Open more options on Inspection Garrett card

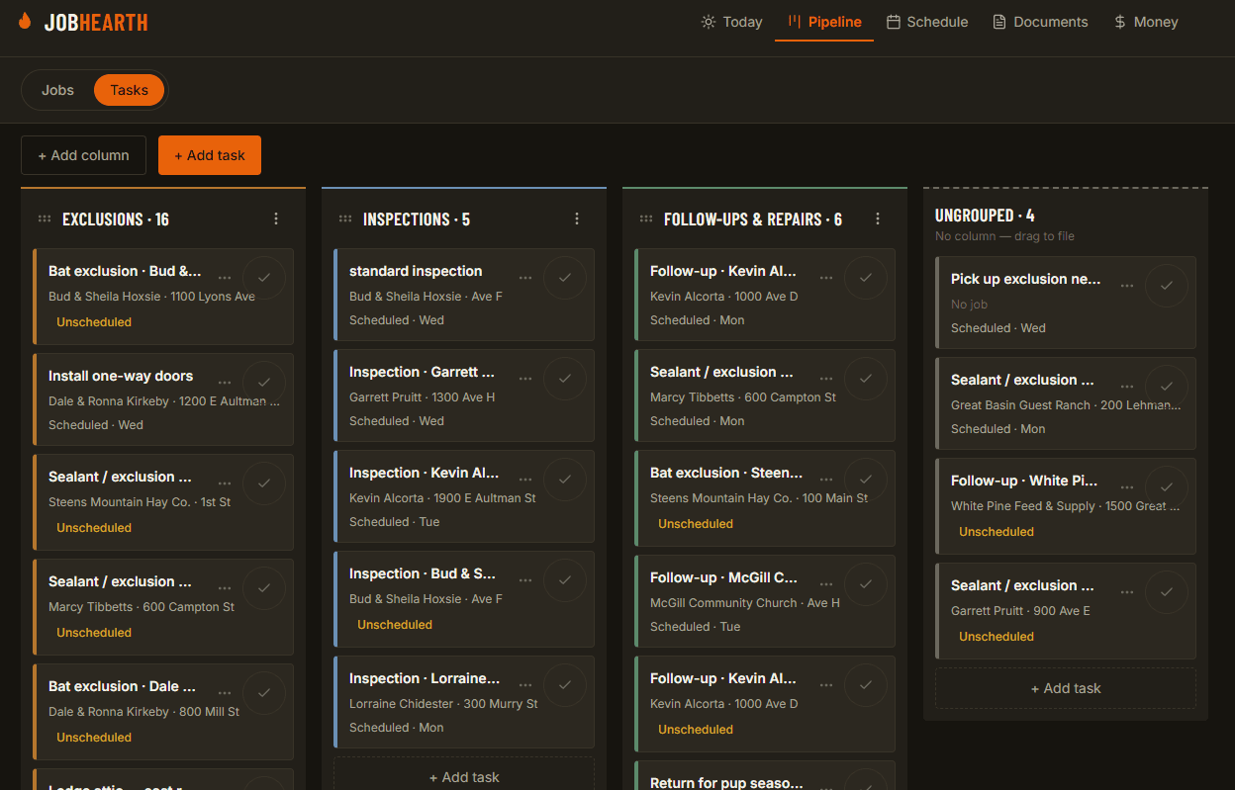pyautogui.click(x=526, y=379)
